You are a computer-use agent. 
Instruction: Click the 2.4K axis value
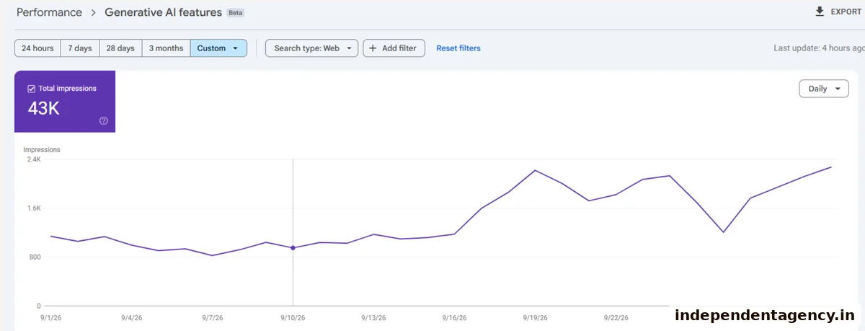(34, 160)
